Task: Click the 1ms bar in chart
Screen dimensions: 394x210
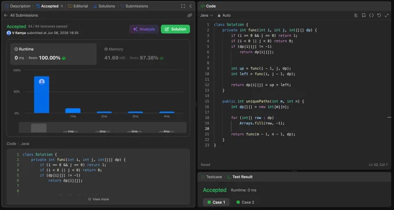Action: click(x=73, y=110)
